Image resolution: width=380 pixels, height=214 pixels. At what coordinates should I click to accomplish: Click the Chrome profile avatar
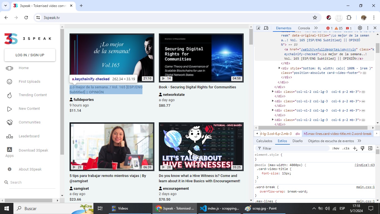pyautogui.click(x=364, y=18)
